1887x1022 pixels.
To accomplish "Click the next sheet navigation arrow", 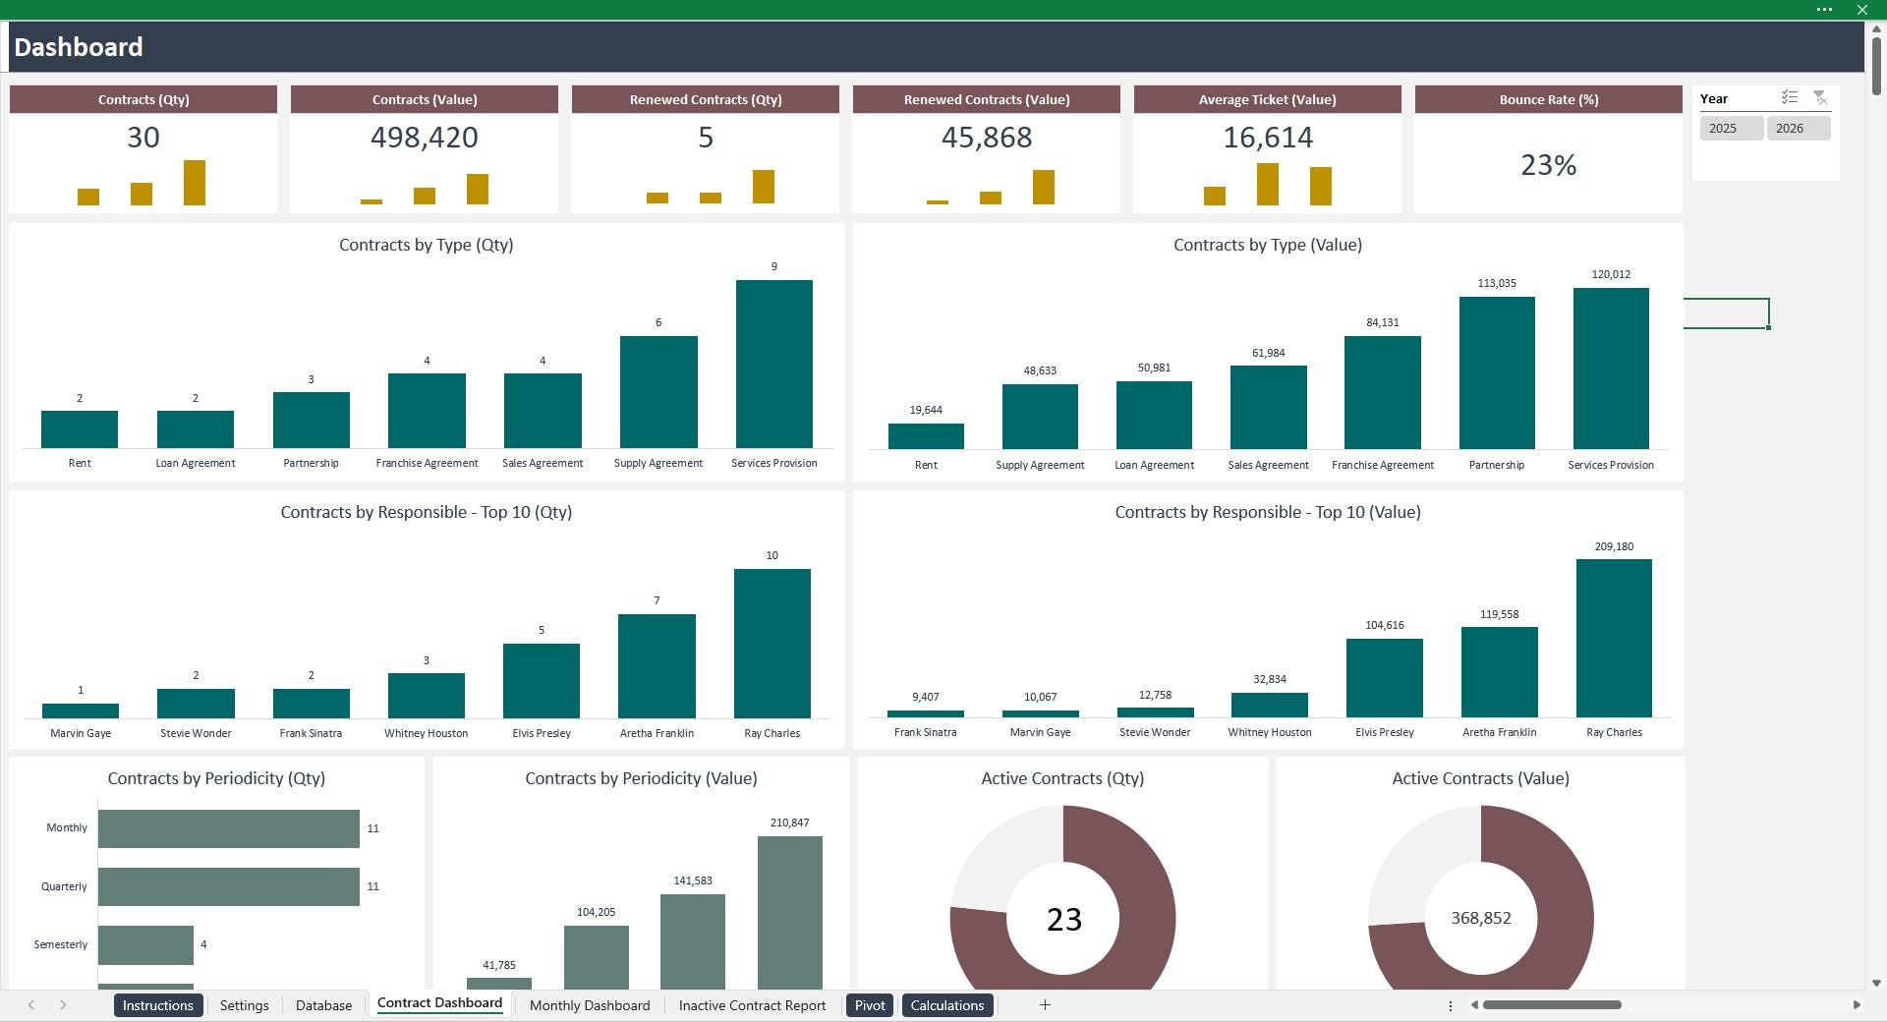I will (65, 1005).
